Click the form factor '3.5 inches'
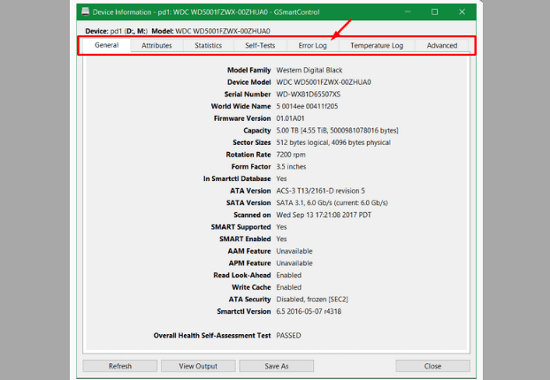 (291, 166)
